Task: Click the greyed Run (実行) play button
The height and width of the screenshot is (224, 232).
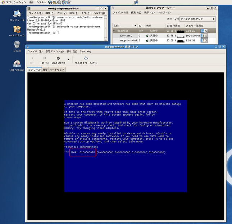Action: click(32, 60)
